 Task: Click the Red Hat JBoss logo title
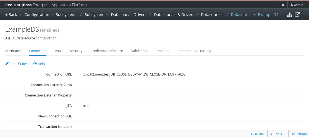point(46,5)
